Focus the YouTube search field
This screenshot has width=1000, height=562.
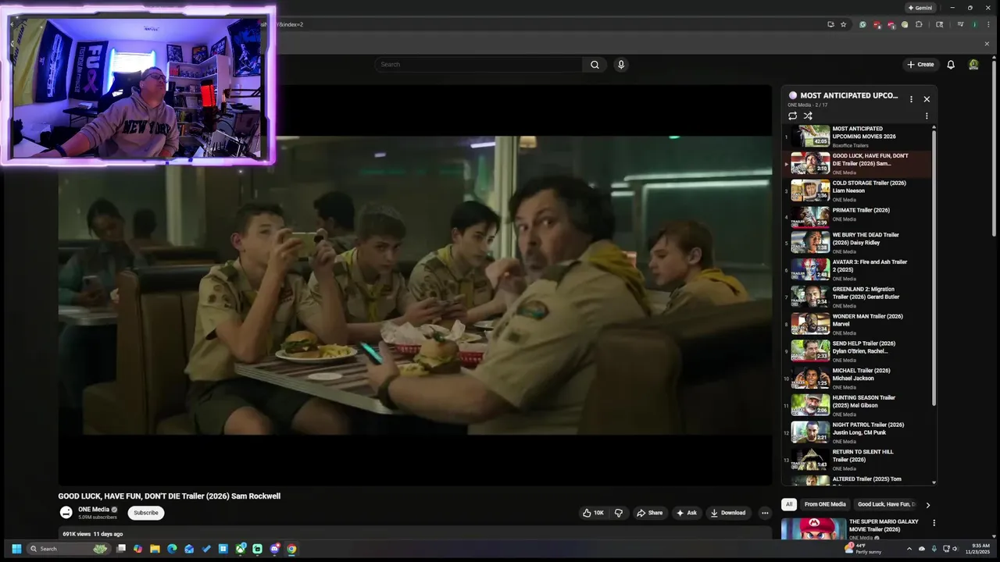pos(478,65)
